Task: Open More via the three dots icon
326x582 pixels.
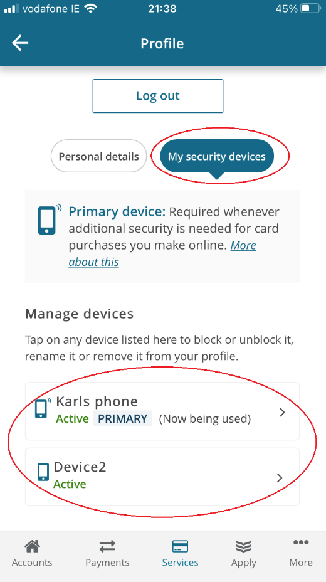Action: pos(301,542)
